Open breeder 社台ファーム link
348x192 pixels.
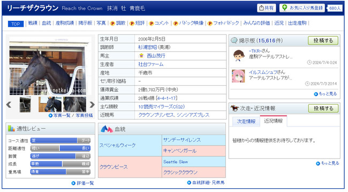pos(151,65)
